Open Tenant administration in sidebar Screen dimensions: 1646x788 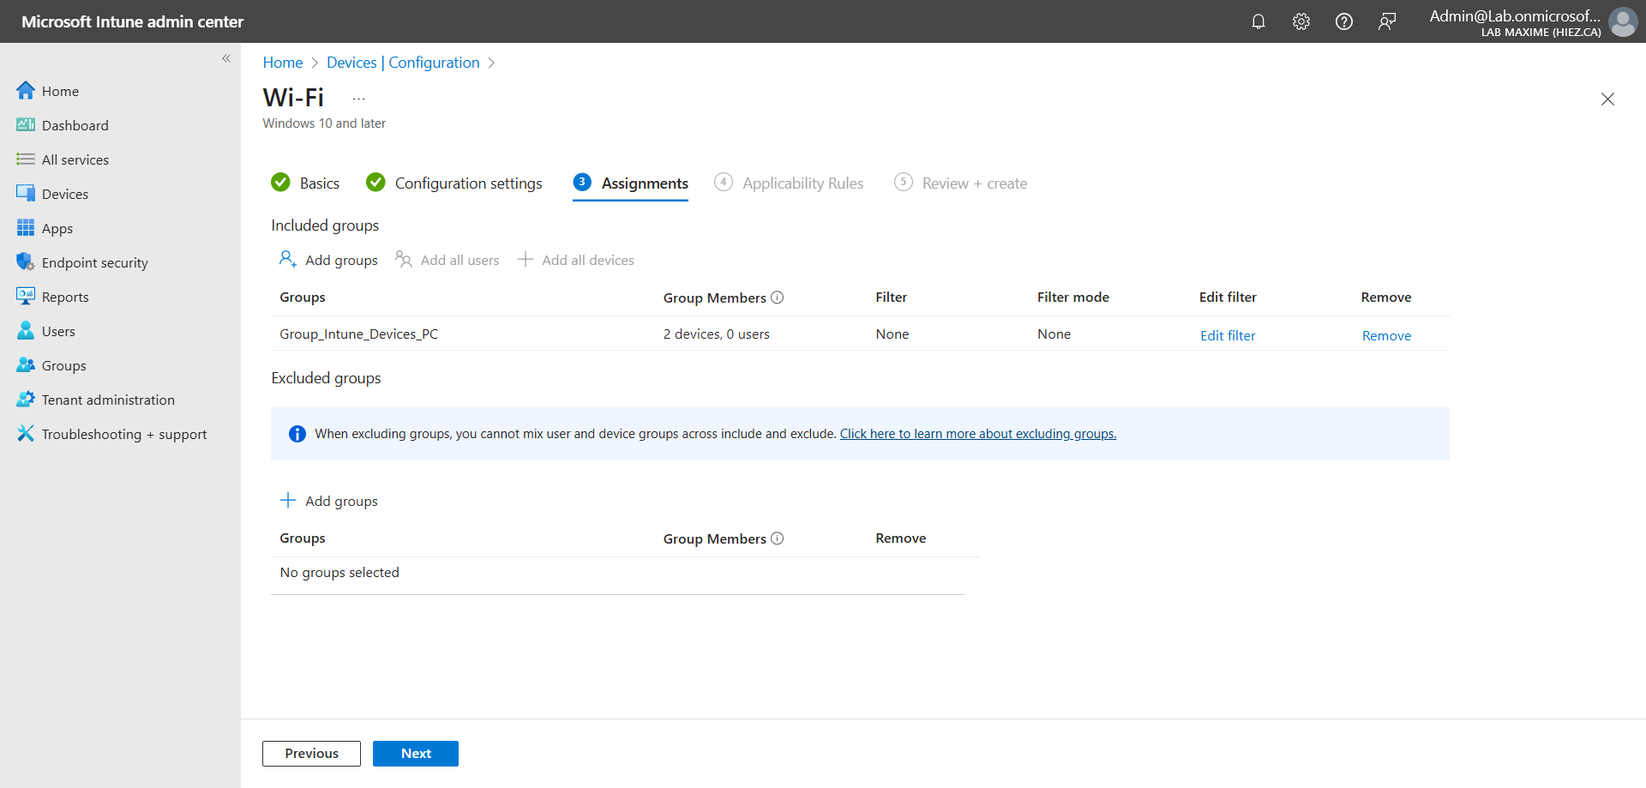click(108, 400)
